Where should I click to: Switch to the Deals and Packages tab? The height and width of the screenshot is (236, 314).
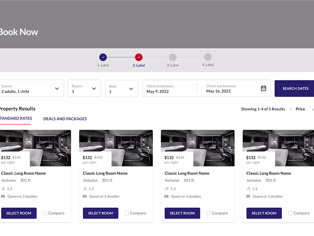65,119
